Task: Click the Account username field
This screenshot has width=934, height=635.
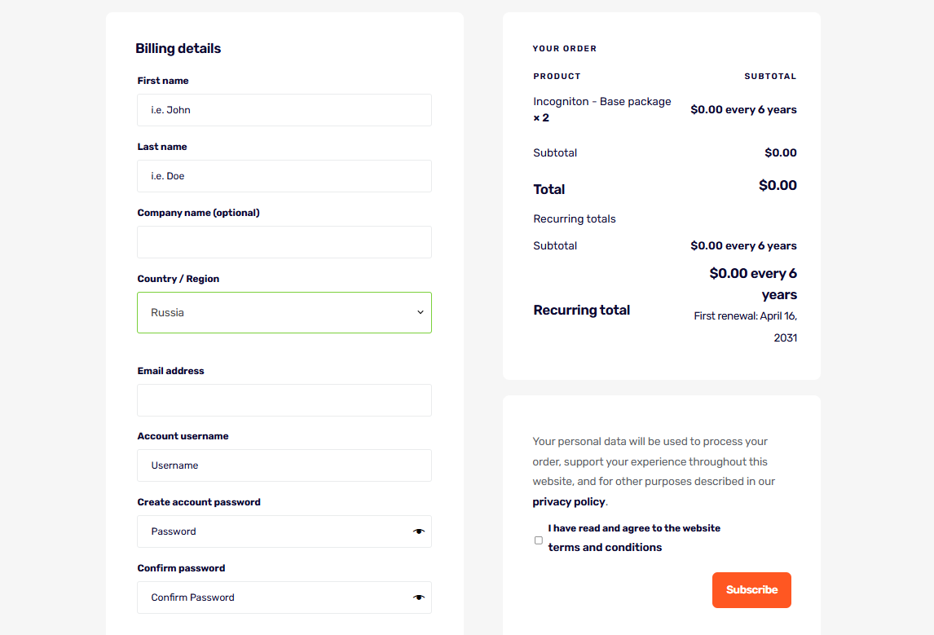Action: pyautogui.click(x=284, y=465)
